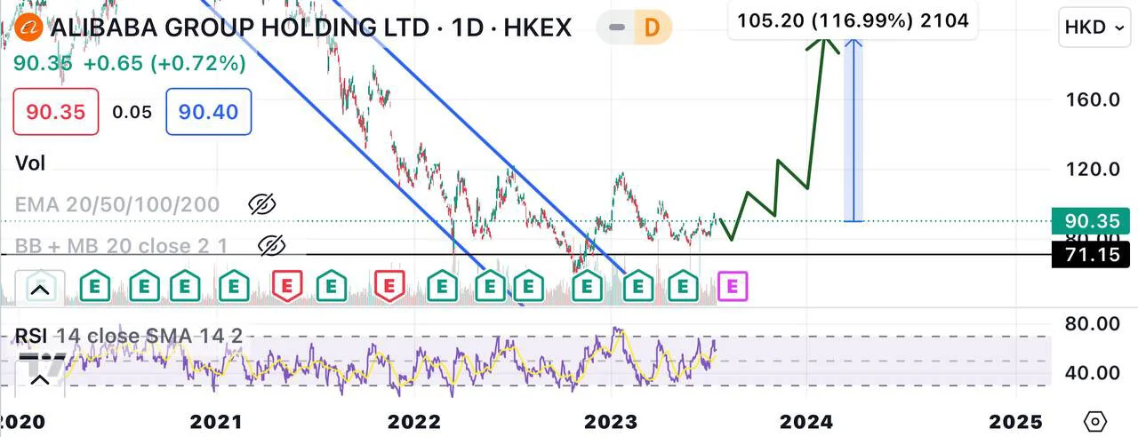The image size is (1138, 437).
Task: Toggle visibility of BB + MB indicator
Action: (272, 246)
